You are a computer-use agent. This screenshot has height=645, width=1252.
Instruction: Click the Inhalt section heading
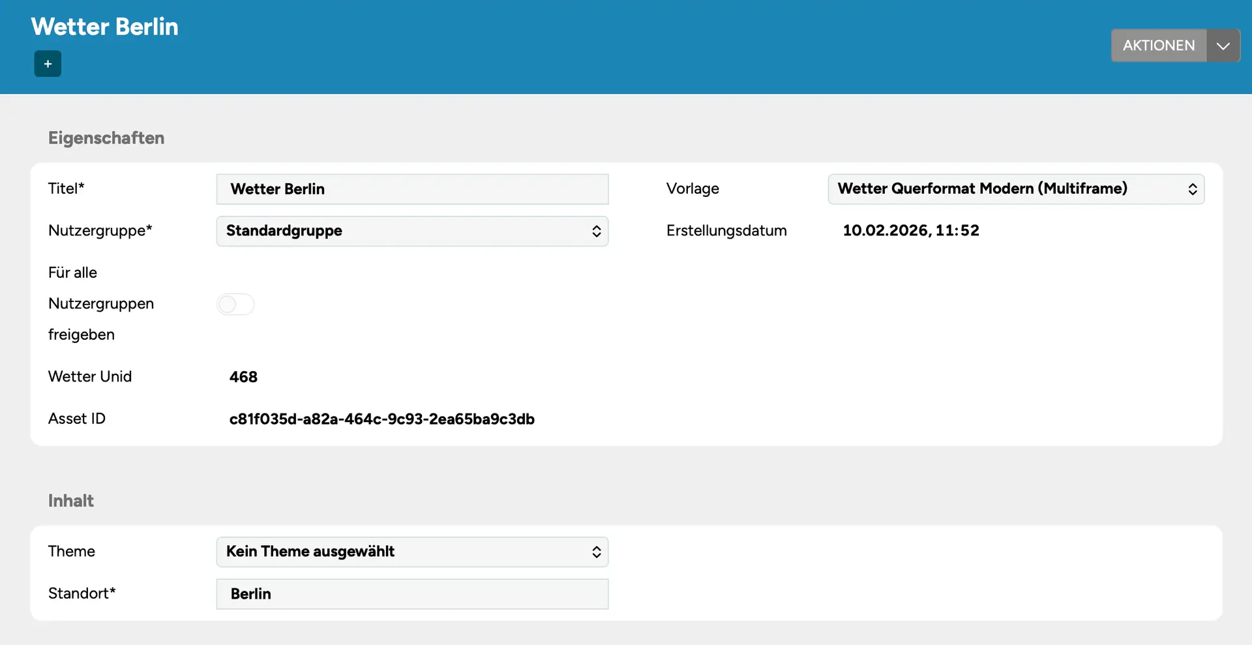(71, 500)
